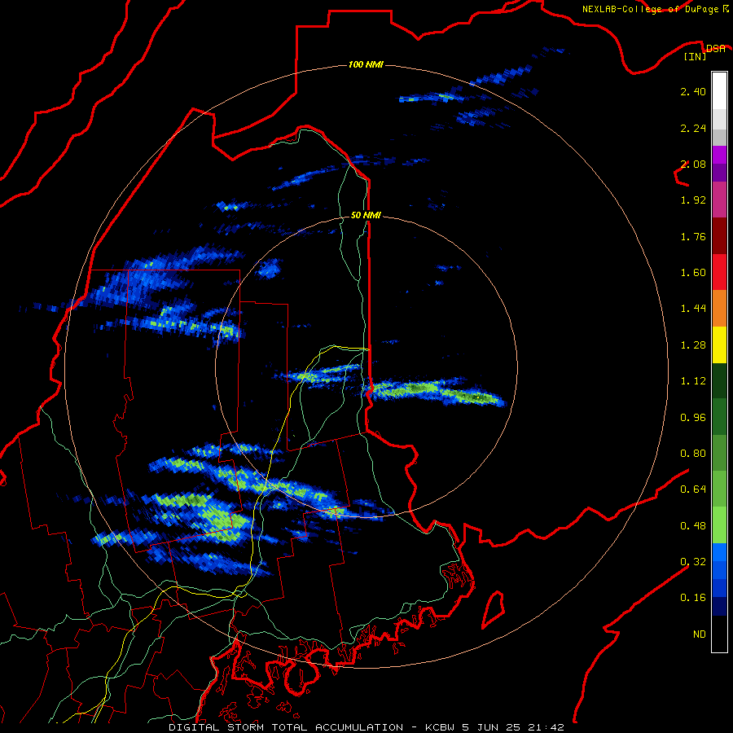Image resolution: width=733 pixels, height=733 pixels.
Task: Select the 1.60 legend value
Action: coord(693,273)
